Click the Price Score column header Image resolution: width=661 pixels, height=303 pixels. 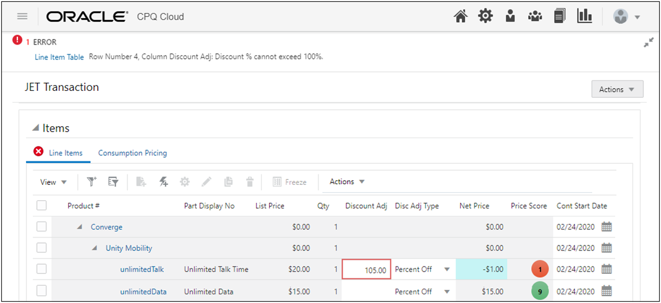pyautogui.click(x=529, y=206)
